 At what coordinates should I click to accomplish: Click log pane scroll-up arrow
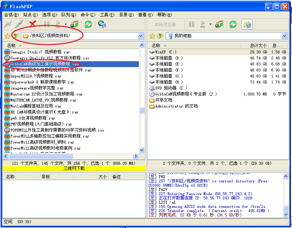[286, 176]
